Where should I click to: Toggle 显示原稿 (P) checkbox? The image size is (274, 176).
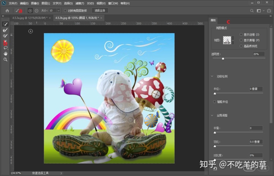(x=241, y=40)
